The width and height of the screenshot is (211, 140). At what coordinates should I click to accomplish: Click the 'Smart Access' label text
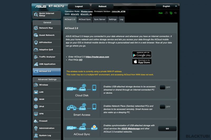[x=82, y=115]
